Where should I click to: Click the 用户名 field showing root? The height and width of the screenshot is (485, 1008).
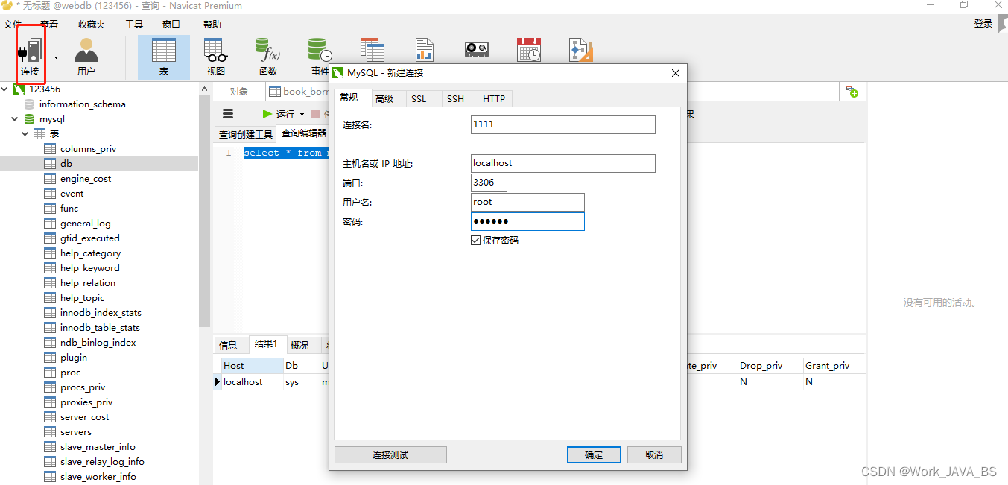(x=527, y=202)
